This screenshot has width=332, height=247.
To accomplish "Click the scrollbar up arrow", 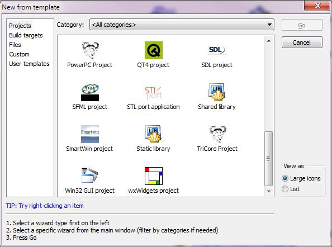I will (269, 41).
